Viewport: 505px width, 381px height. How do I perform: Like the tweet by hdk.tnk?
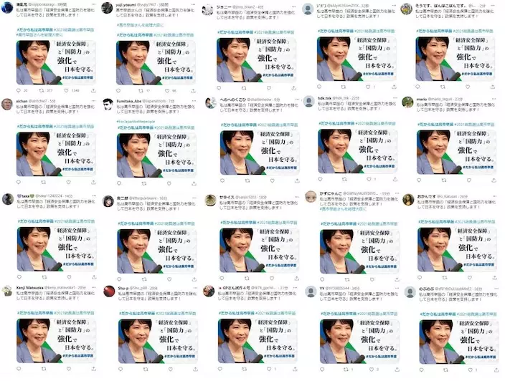[x=369, y=180]
